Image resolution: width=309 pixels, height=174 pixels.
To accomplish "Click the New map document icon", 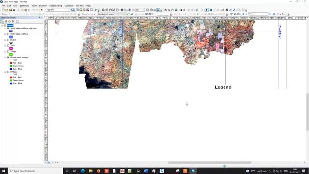I will (x=3, y=10).
